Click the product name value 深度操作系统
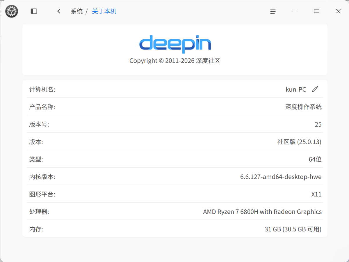 coord(303,107)
